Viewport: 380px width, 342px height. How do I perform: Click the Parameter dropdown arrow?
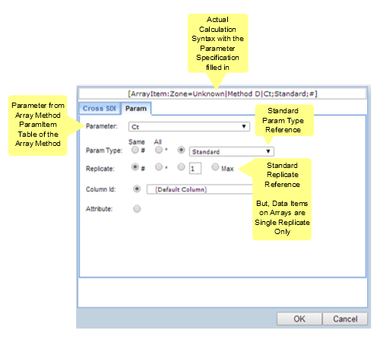point(244,126)
